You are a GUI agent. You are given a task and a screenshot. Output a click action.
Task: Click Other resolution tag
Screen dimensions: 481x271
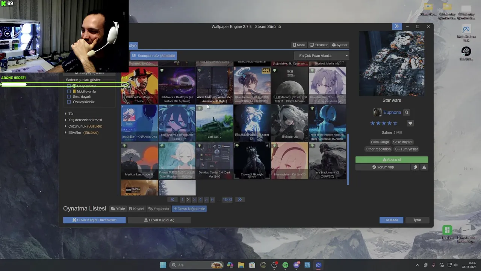(x=378, y=149)
